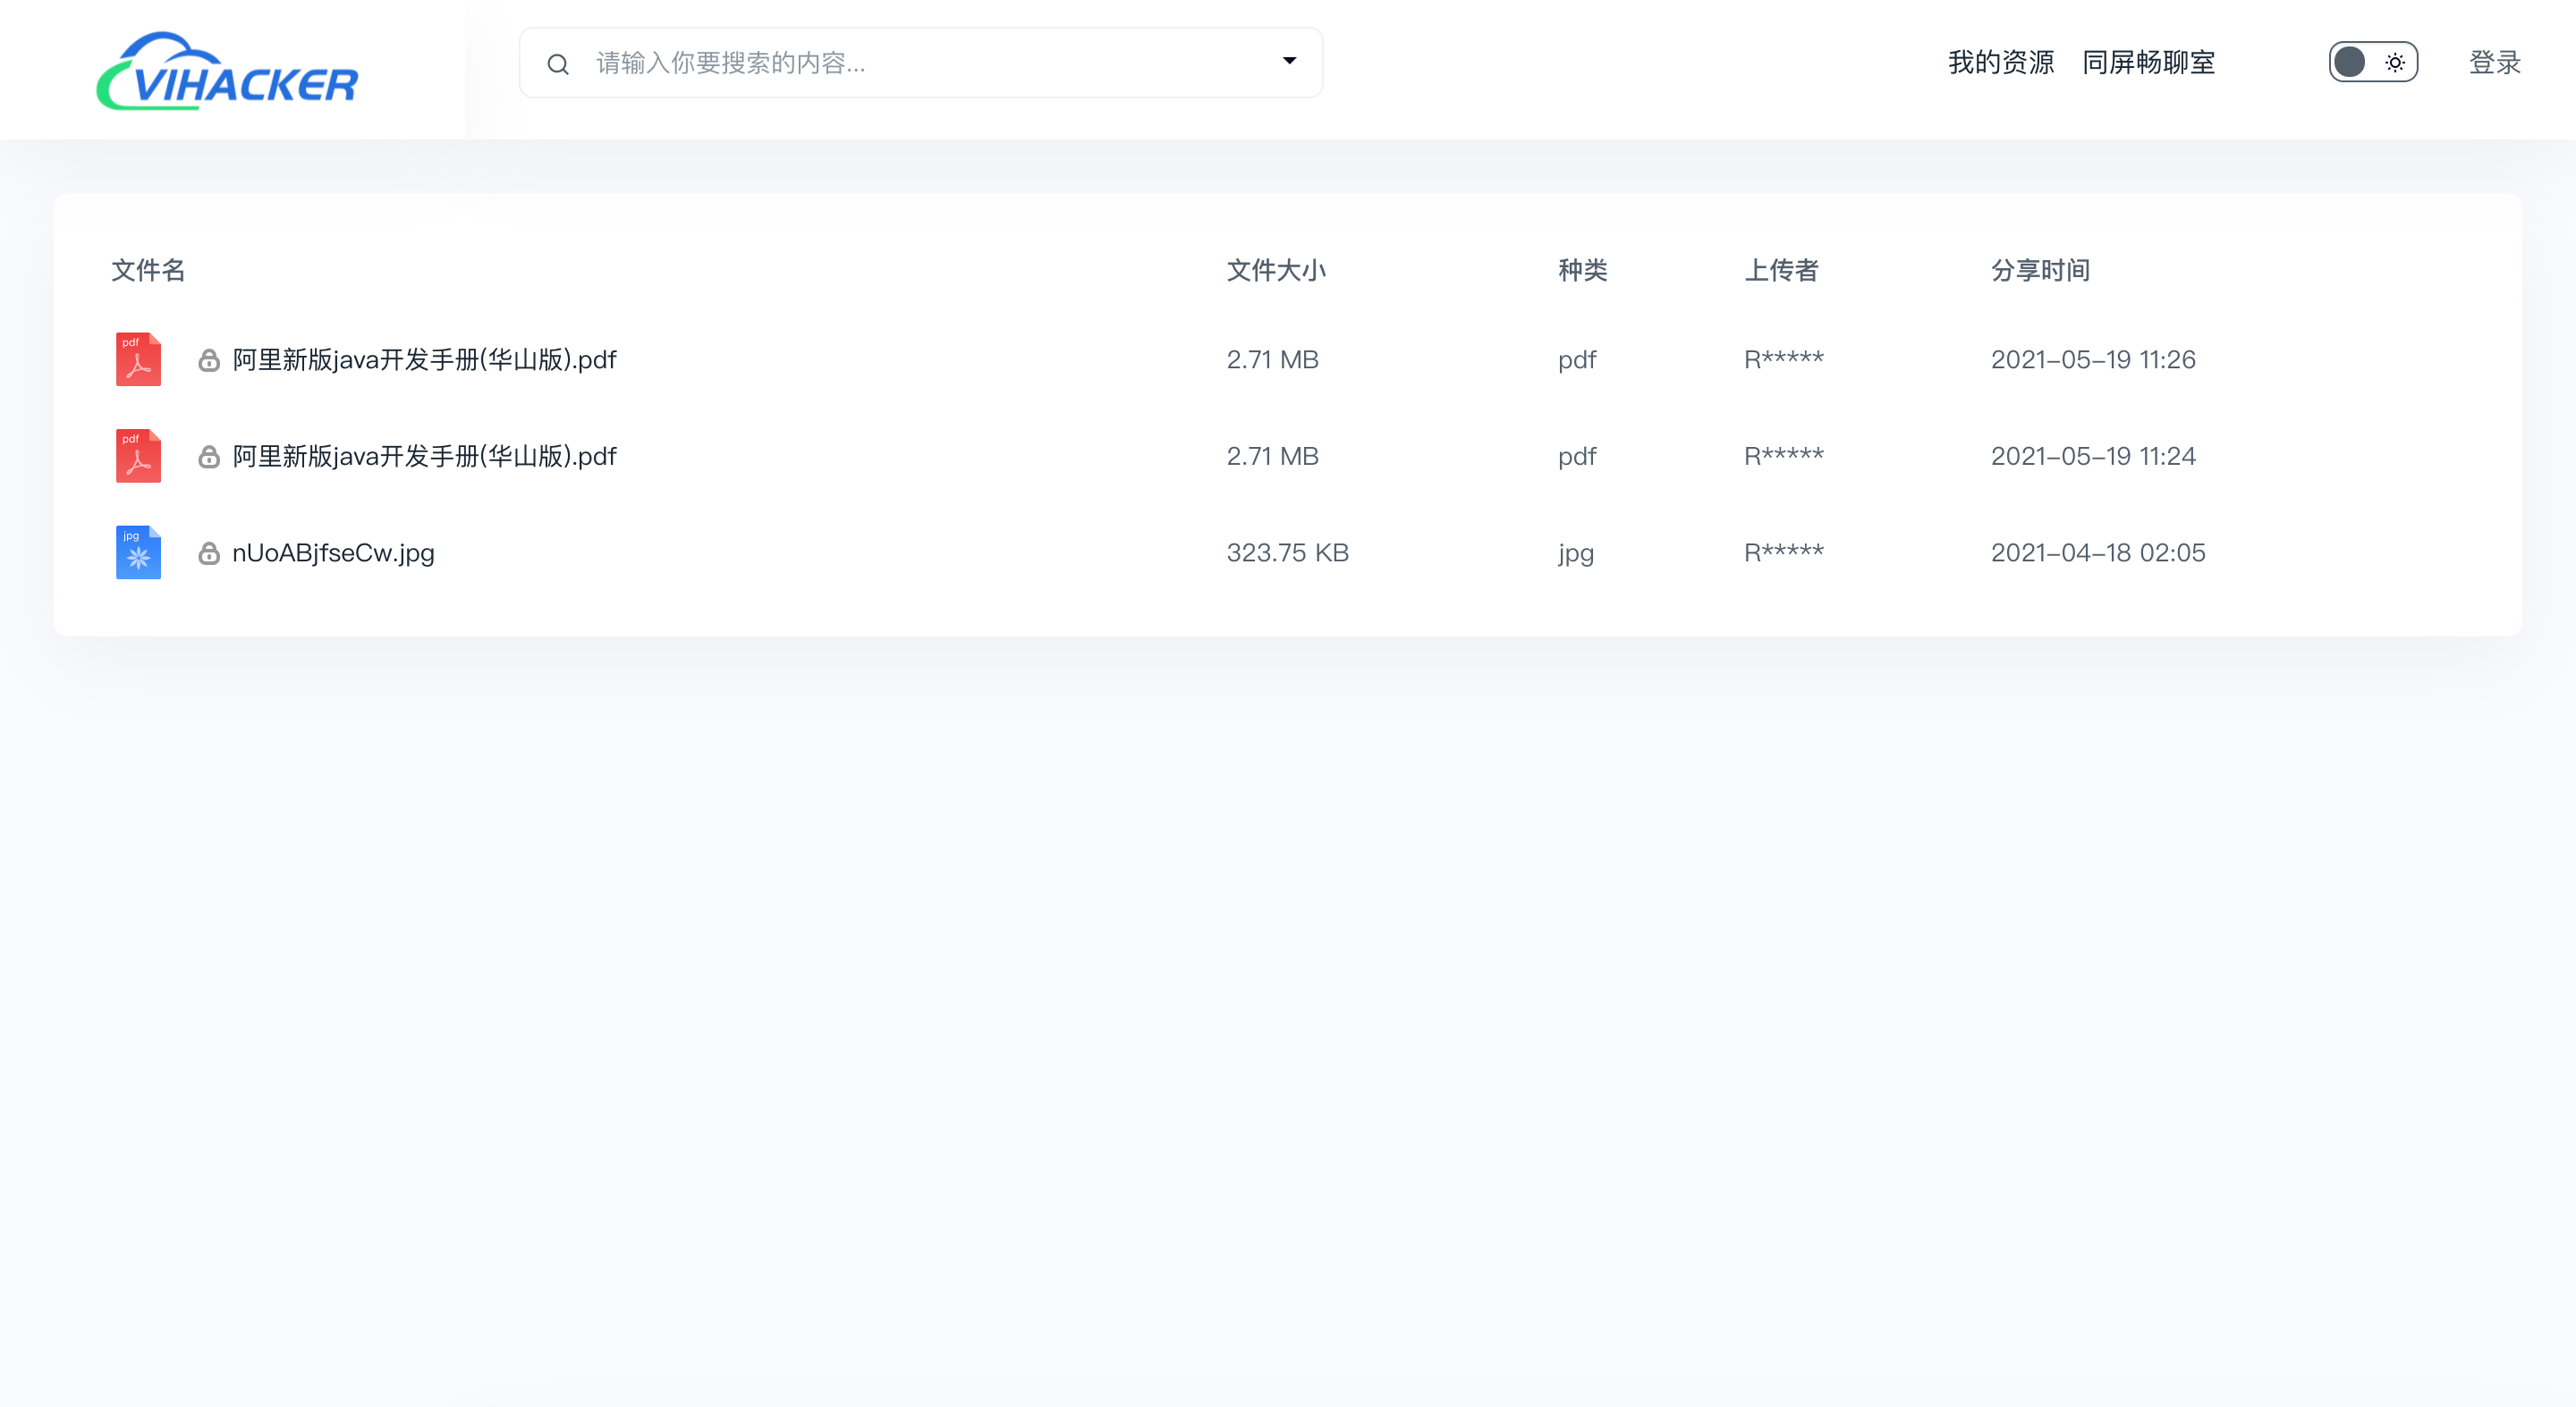Click PDF icon of the 11:24 file
Image resolution: width=2576 pixels, height=1407 pixels.
138,456
